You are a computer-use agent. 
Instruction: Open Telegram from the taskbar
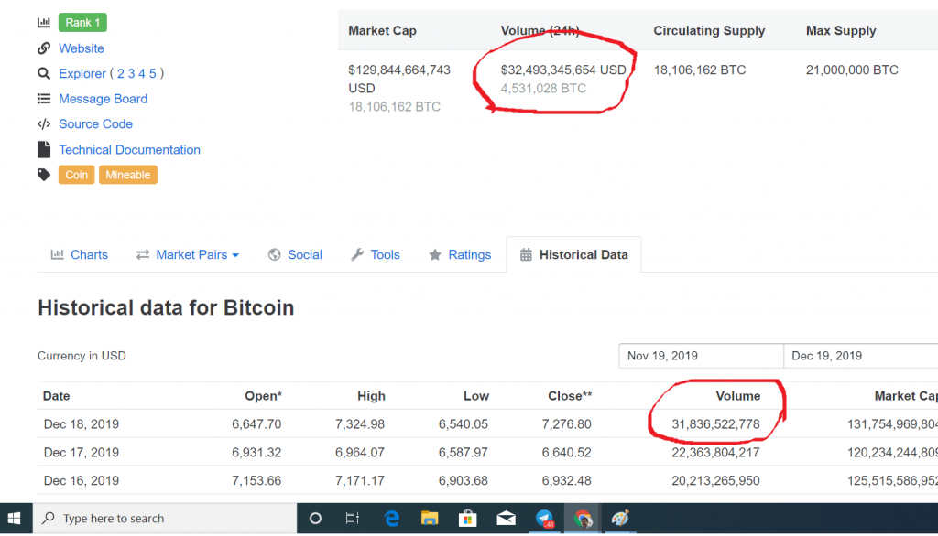point(544,519)
